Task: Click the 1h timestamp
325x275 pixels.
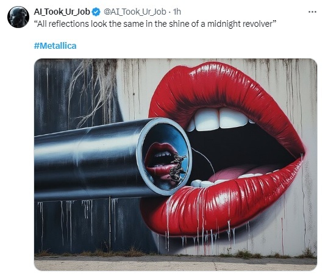Action: (x=177, y=12)
